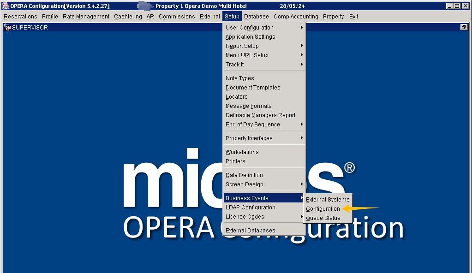Open Queue Status in submenu
Image resolution: width=472 pixels, height=273 pixels.
point(328,218)
